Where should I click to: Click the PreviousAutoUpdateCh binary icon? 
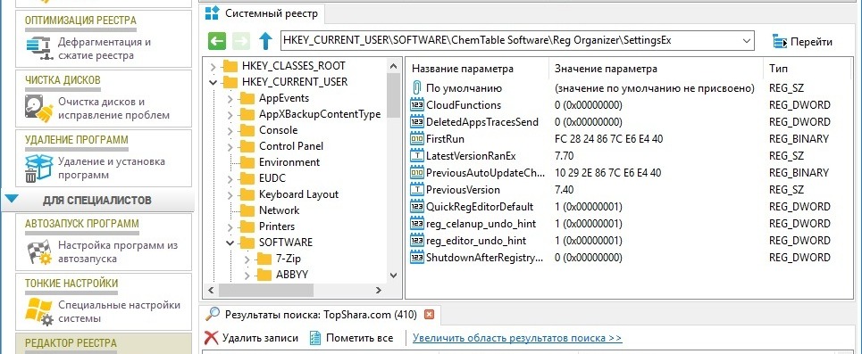[416, 173]
